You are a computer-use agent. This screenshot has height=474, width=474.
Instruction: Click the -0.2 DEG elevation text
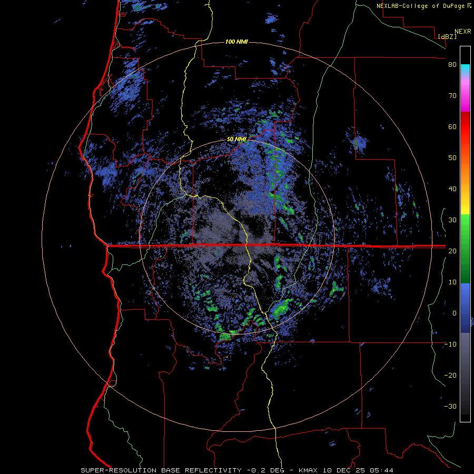(266, 470)
